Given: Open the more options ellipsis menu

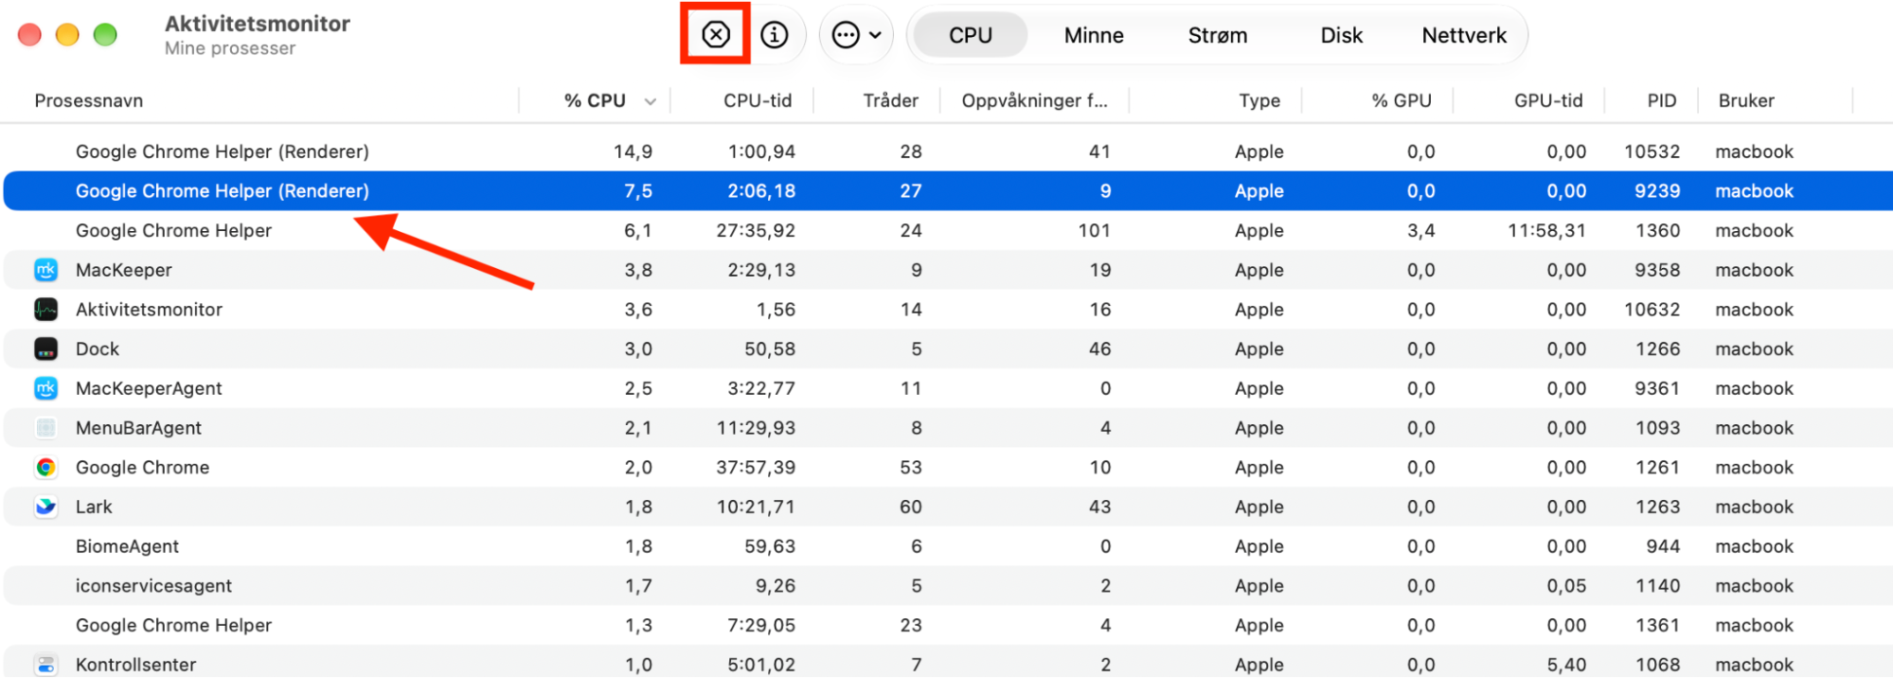Looking at the screenshot, I should 856,35.
